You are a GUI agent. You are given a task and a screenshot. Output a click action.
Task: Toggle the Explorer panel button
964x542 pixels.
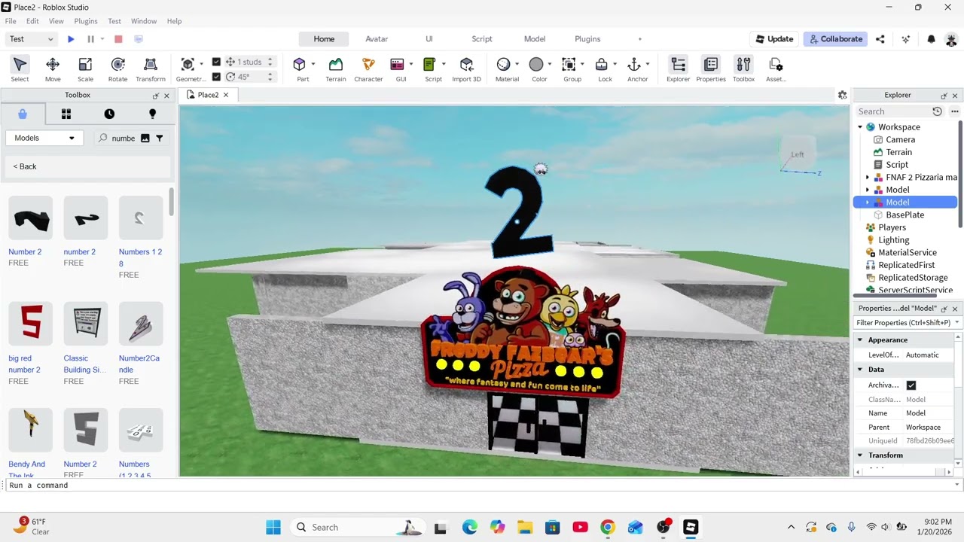point(678,69)
